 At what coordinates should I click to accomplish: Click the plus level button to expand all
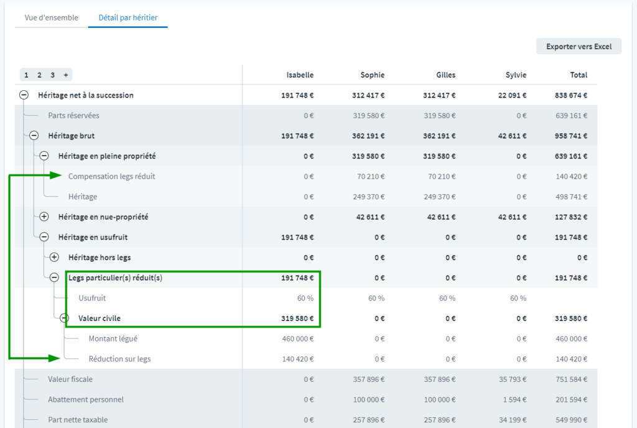click(x=65, y=75)
